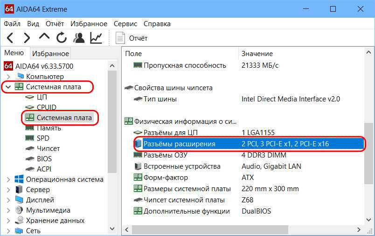Select the SPD tree item
Image resolution: width=375 pixels, height=236 pixels.
(43, 138)
